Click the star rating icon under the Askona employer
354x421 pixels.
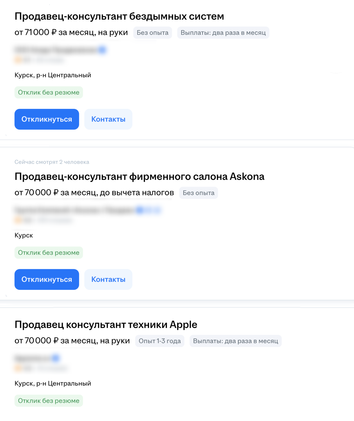[18, 221]
